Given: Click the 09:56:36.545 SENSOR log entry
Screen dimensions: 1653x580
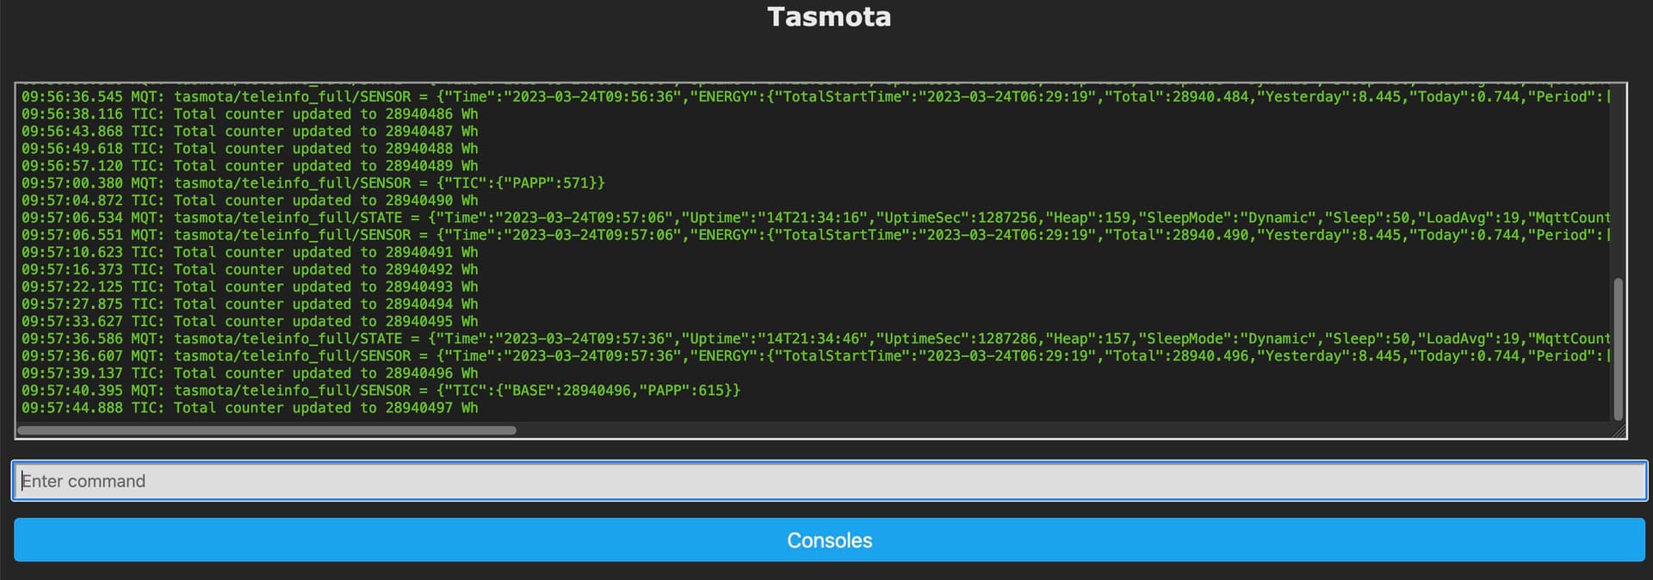Looking at the screenshot, I should 815,96.
